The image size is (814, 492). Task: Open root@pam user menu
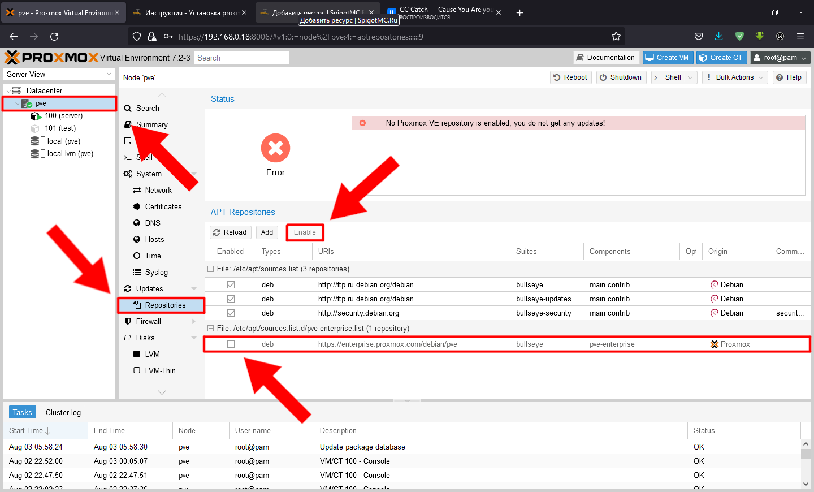[780, 58]
